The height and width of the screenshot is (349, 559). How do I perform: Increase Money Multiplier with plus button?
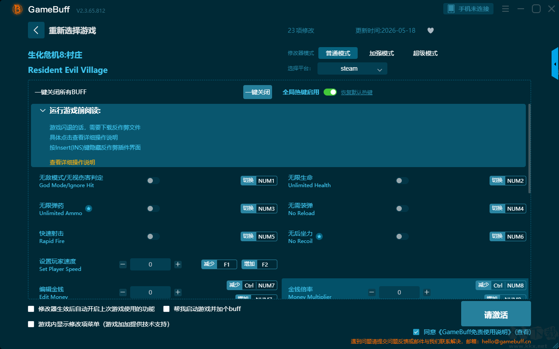tap(427, 292)
